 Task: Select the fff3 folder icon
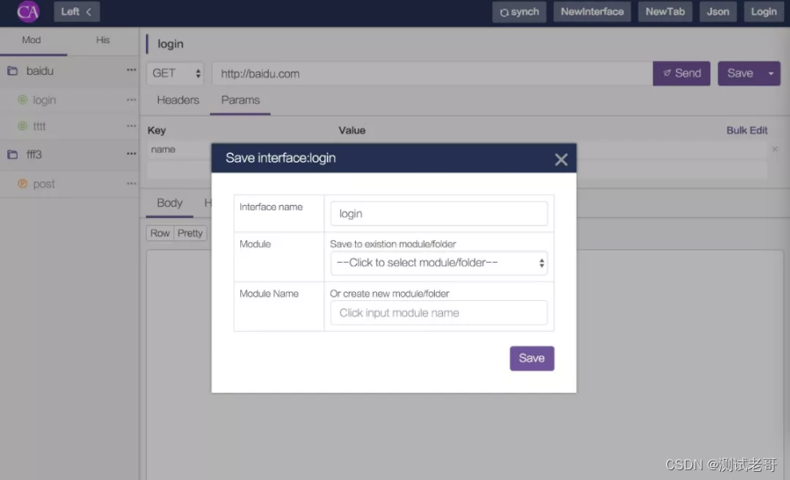(x=12, y=155)
